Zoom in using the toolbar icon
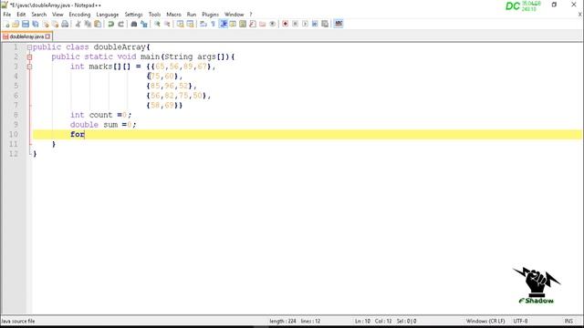The image size is (584, 328). 157,24
